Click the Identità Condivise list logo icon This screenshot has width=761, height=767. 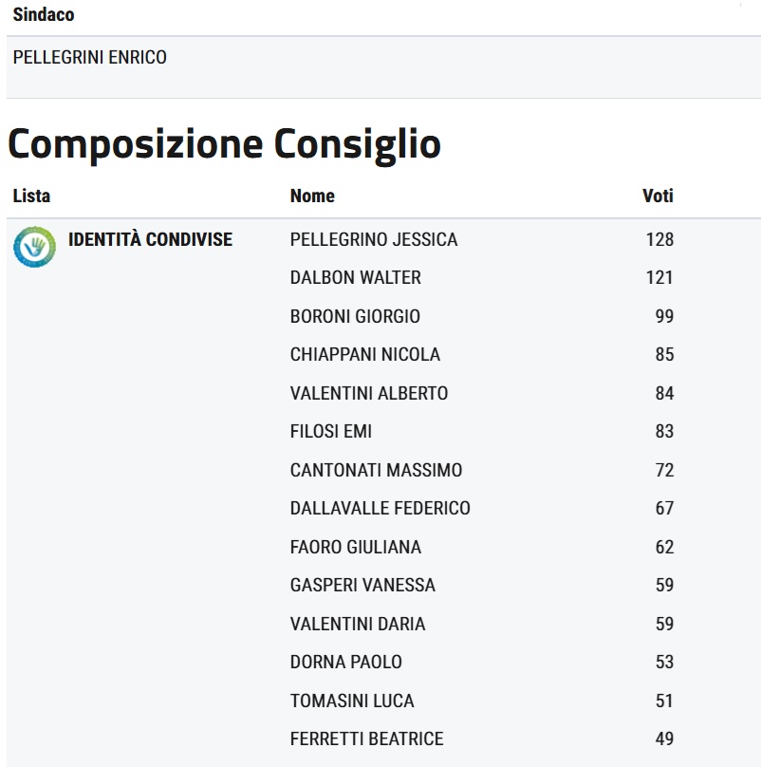coord(34,246)
